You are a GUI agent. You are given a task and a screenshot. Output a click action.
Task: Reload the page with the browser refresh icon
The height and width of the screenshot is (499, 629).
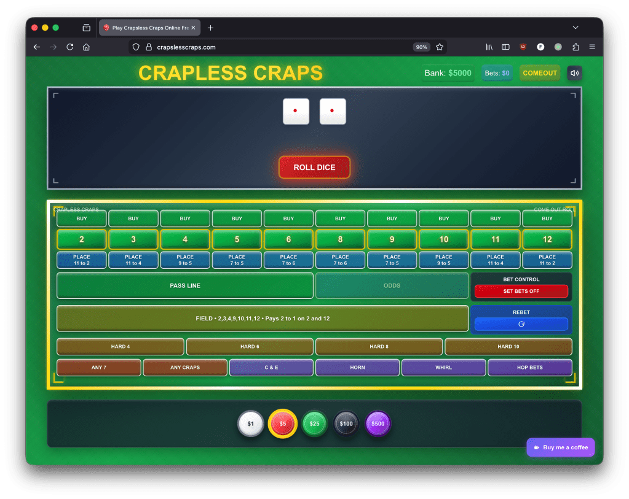69,47
